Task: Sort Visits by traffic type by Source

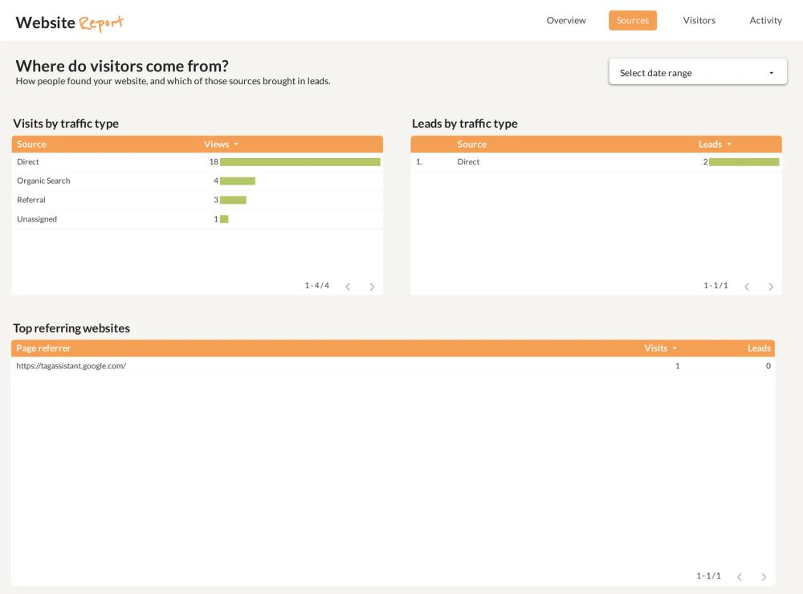Action: 32,144
